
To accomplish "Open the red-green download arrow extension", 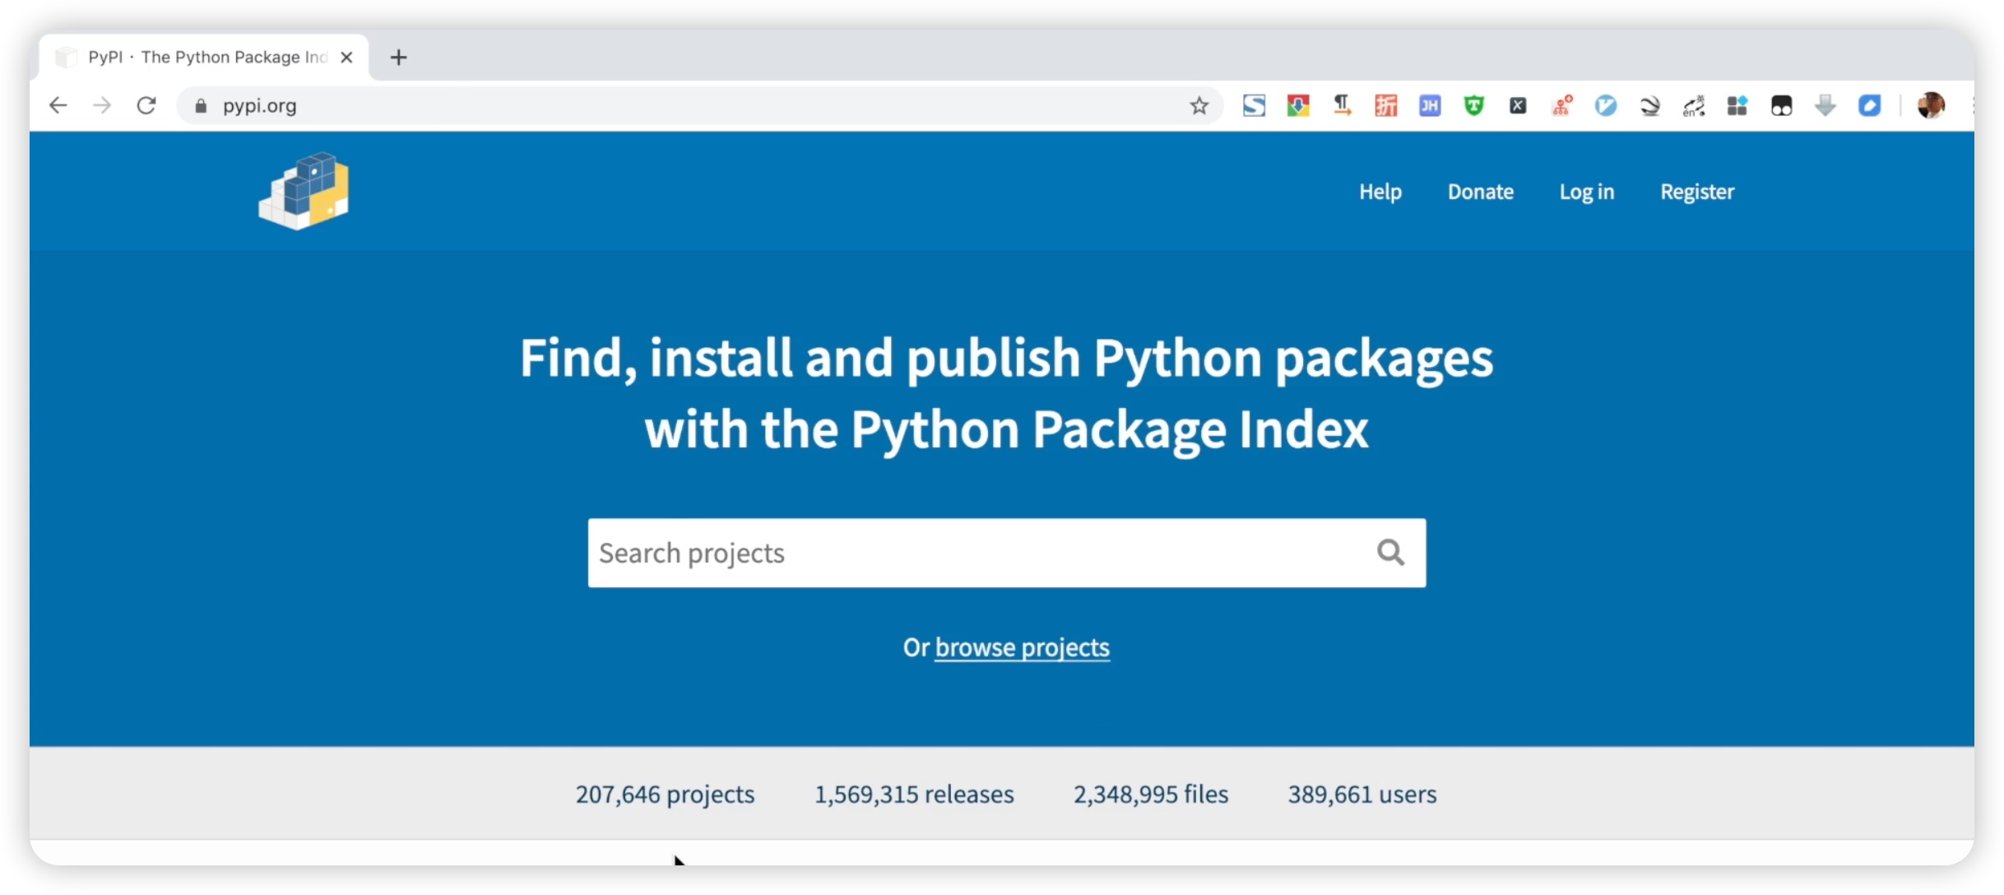I will [x=1298, y=105].
